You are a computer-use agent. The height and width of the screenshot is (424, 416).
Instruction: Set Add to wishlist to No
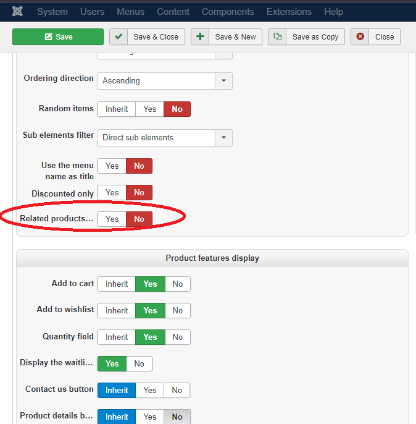point(178,310)
